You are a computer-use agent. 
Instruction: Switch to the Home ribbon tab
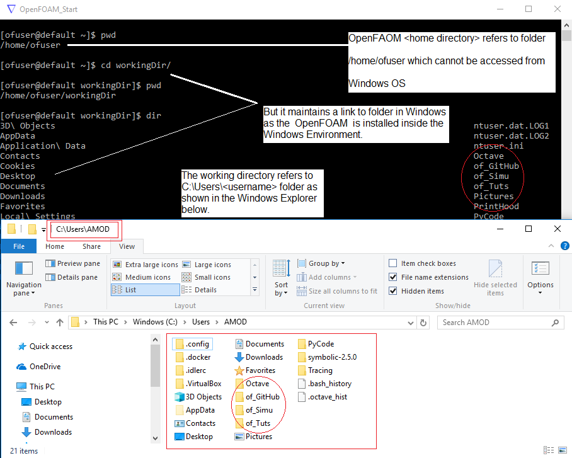pos(55,246)
